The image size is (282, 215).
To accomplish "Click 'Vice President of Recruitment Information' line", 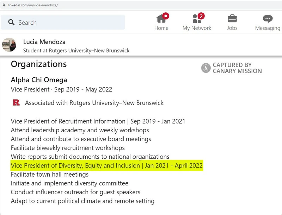I will (98, 121).
